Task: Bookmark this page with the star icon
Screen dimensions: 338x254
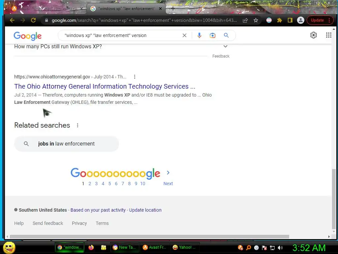Action: (x=256, y=20)
